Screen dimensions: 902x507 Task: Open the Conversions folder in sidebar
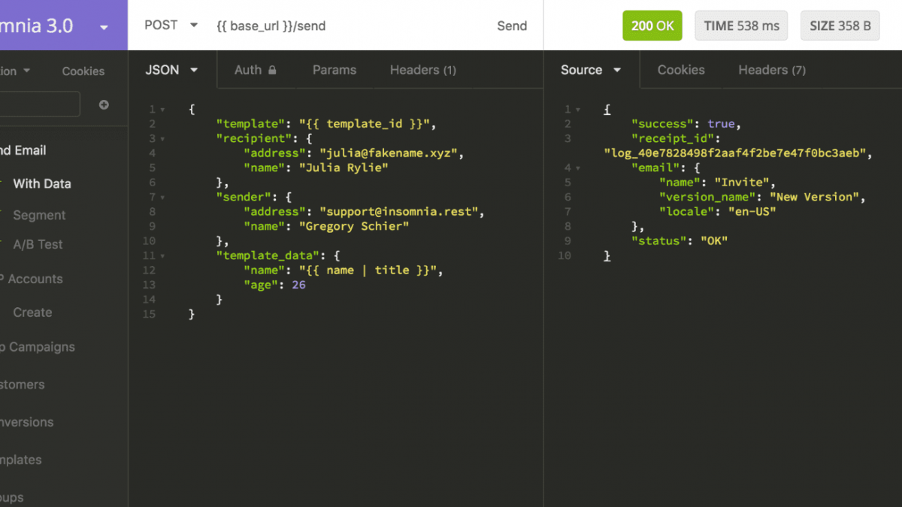pos(27,422)
